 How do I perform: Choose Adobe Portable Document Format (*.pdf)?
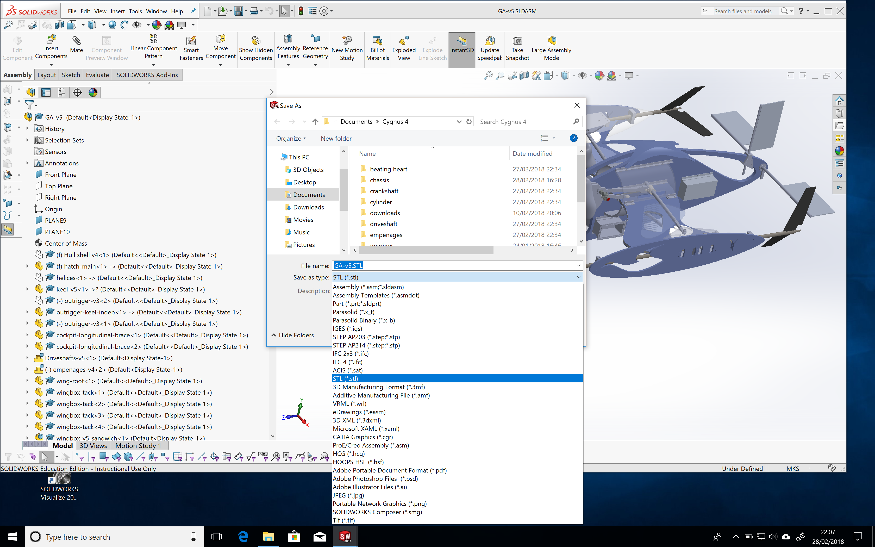[x=457, y=470]
